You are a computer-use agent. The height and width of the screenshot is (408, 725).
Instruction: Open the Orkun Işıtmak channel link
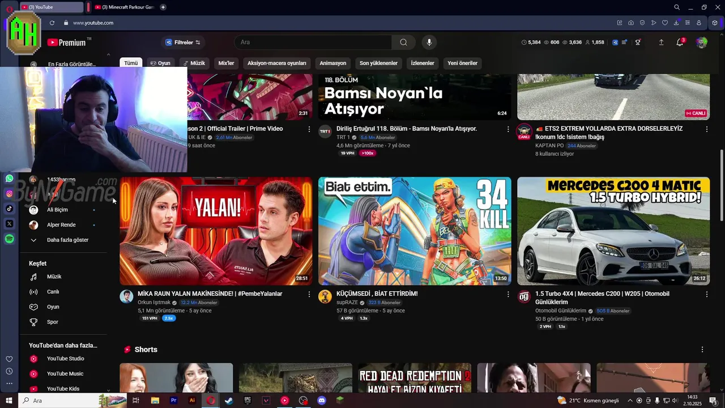[154, 303]
